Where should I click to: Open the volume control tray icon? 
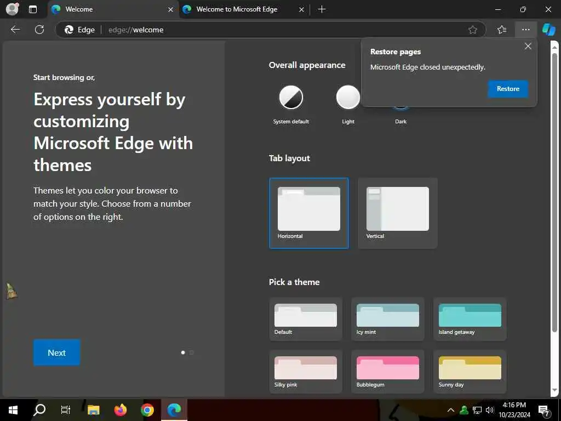coord(490,410)
